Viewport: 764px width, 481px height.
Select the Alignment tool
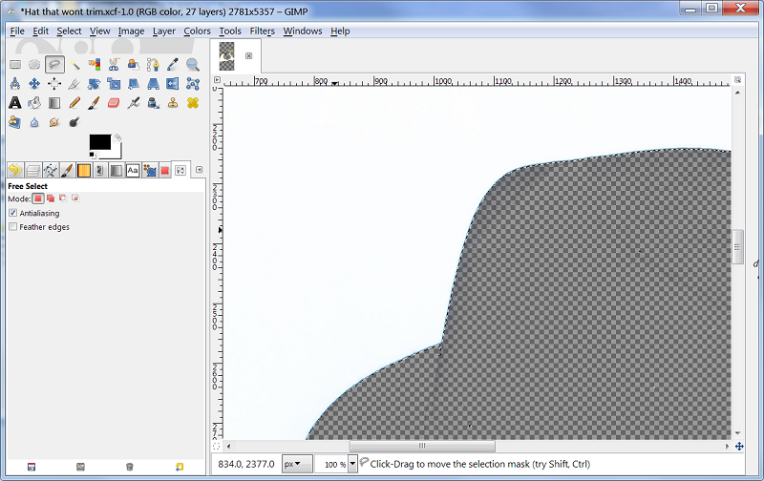[x=54, y=84]
